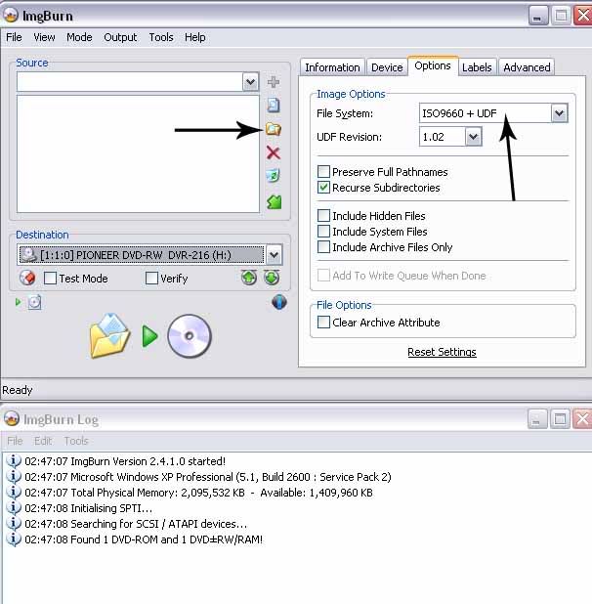Switch to the Device tab
This screenshot has width=592, height=604.
pyautogui.click(x=387, y=67)
